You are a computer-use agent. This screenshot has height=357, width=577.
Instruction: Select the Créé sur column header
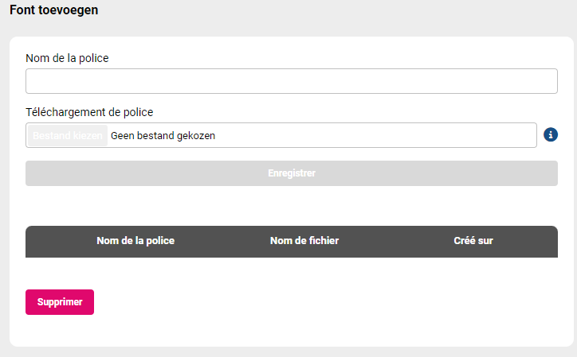click(473, 241)
